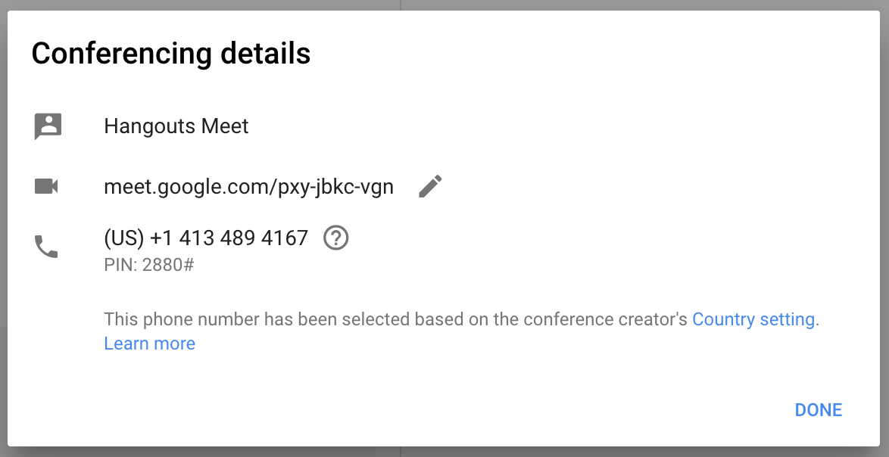
Task: Click the Hangouts Meet contact icon
Action: [x=48, y=126]
